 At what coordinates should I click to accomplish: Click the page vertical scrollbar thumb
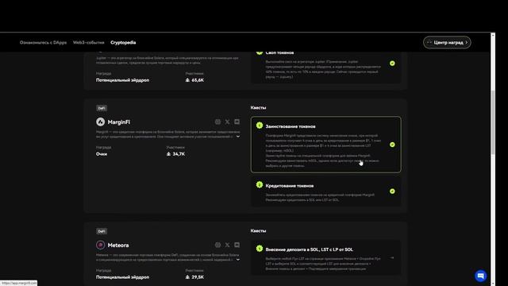point(493,122)
